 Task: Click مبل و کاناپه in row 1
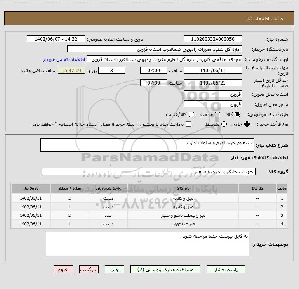[183, 198]
